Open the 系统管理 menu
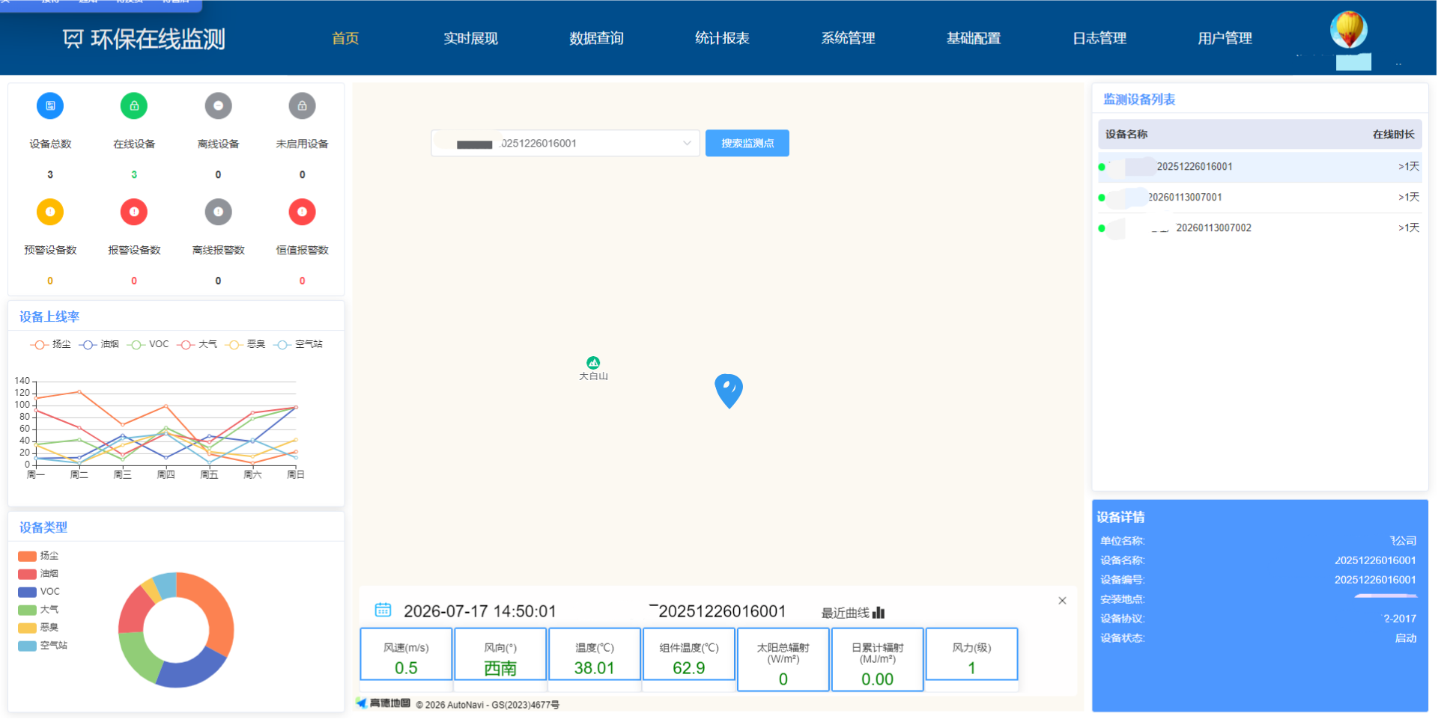The height and width of the screenshot is (719, 1438). click(848, 38)
